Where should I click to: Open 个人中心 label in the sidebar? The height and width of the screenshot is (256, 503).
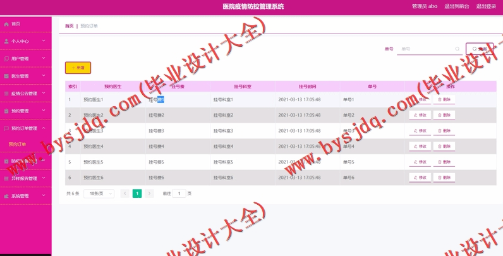point(20,41)
